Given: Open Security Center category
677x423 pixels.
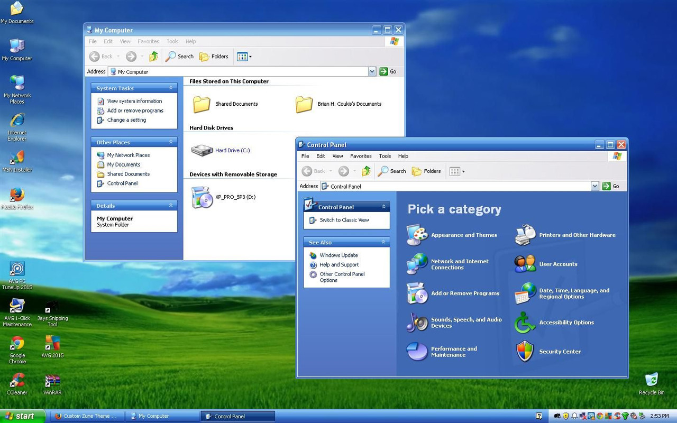Looking at the screenshot, I should click(x=548, y=352).
